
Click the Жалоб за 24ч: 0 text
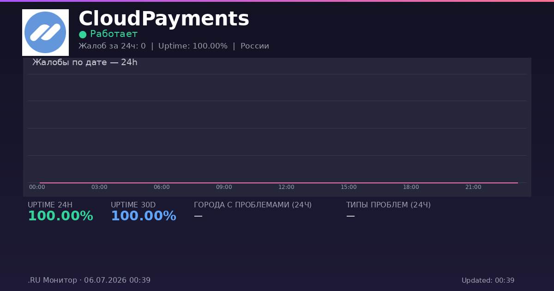112,46
